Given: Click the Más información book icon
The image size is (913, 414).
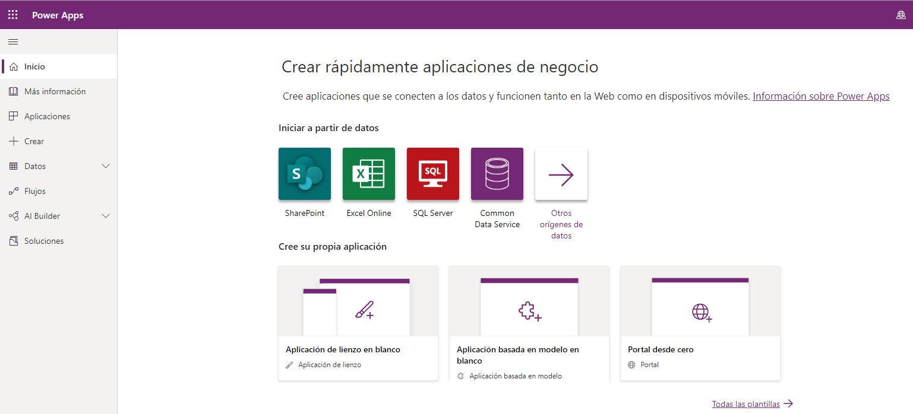Looking at the screenshot, I should coord(14,91).
